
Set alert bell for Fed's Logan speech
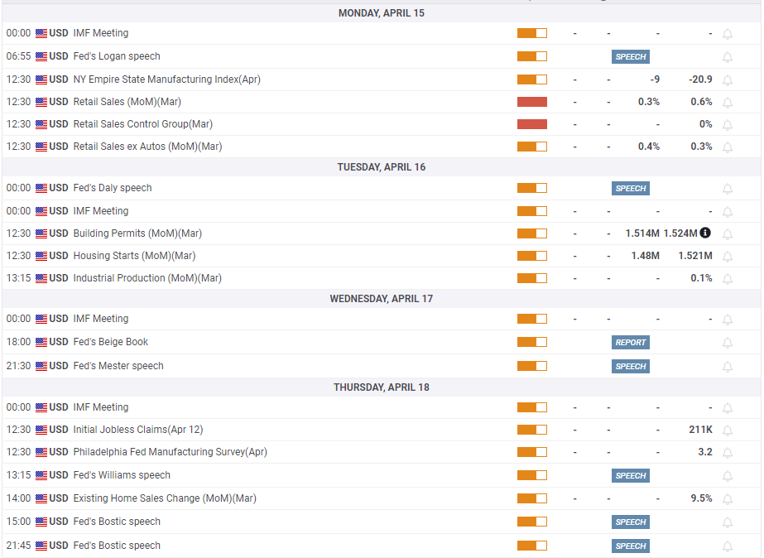point(728,57)
